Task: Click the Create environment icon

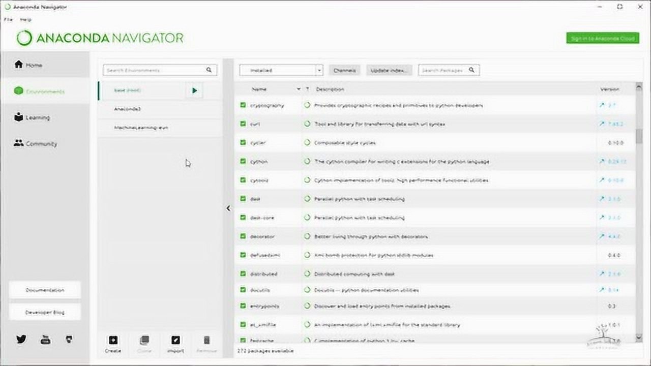Action: tap(113, 341)
